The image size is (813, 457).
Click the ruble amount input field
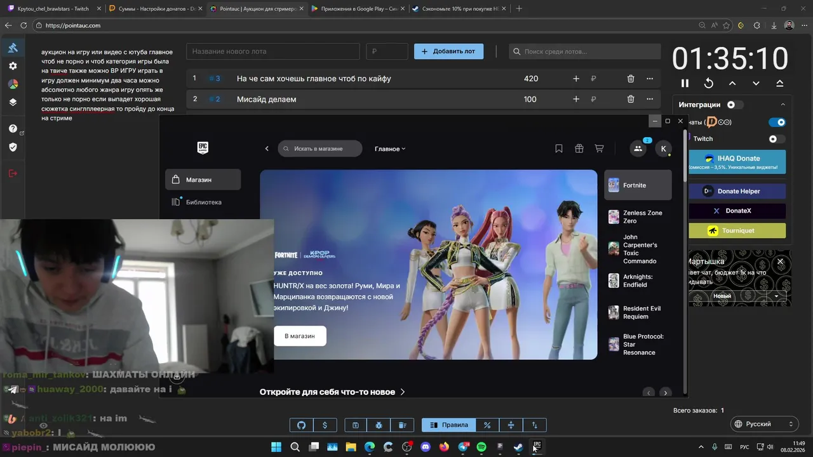tap(387, 51)
